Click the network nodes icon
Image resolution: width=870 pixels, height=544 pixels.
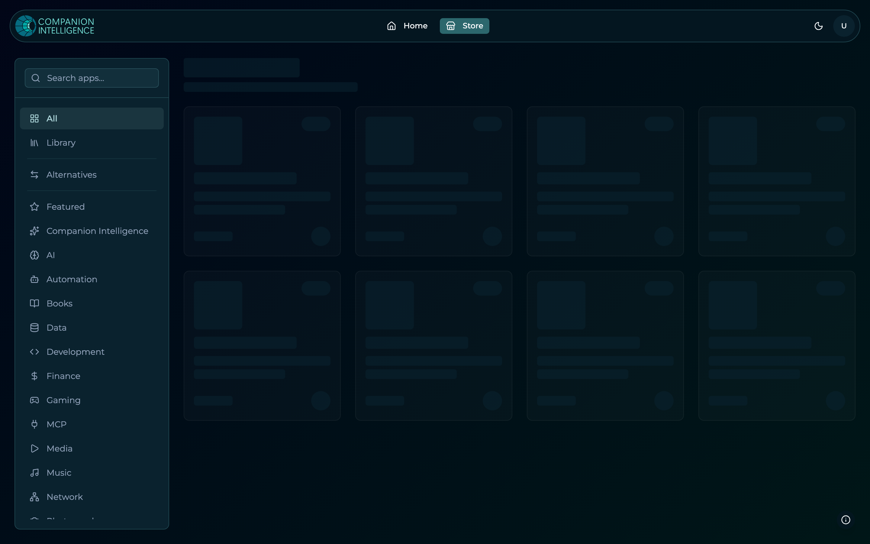(x=34, y=497)
